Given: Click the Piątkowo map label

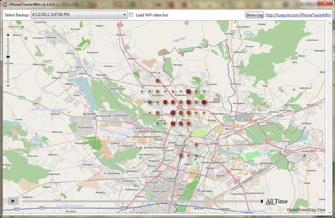Looking at the screenshot, I should coord(181,95).
